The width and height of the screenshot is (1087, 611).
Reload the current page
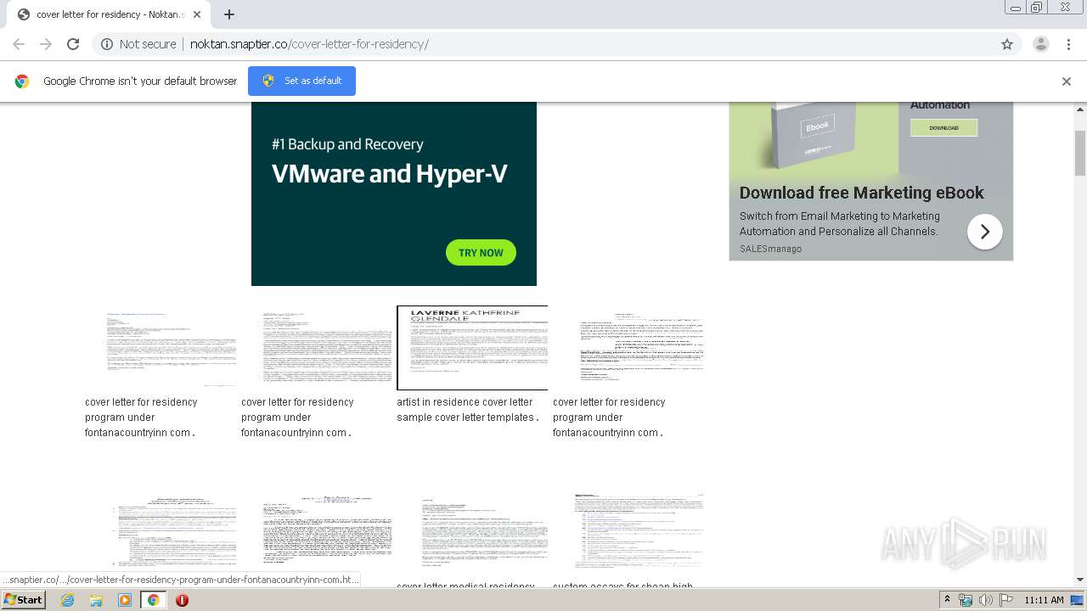(73, 44)
